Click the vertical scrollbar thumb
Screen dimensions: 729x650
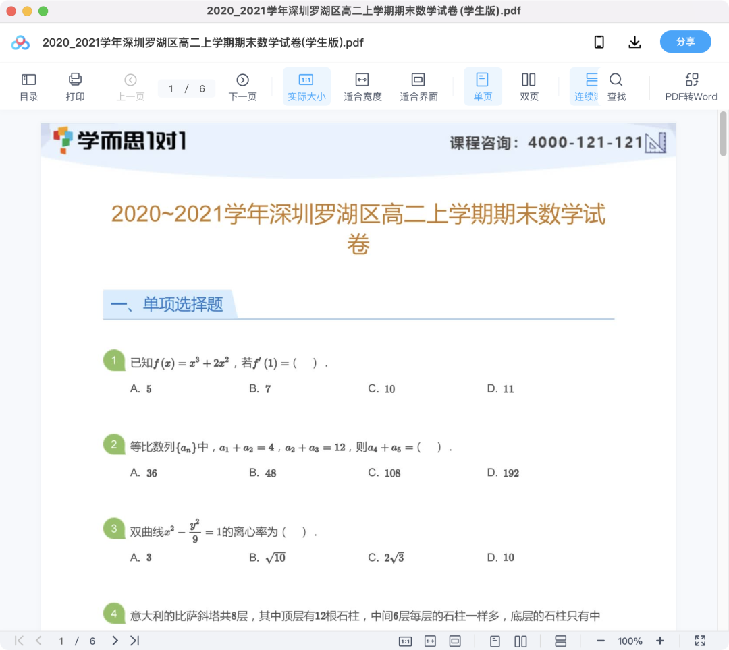[723, 134]
